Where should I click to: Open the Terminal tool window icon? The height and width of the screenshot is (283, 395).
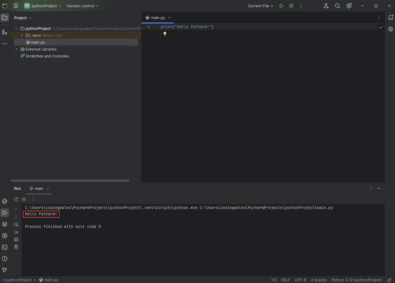[x=5, y=247]
